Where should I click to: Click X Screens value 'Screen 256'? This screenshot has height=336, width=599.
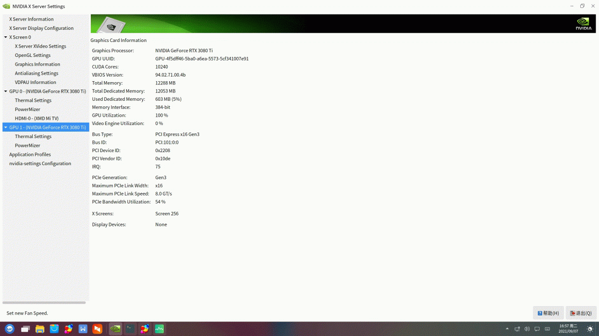click(167, 214)
